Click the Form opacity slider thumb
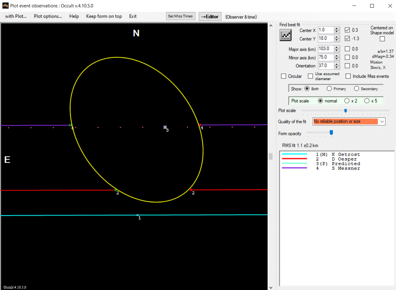The width and height of the screenshot is (396, 290). [x=331, y=133]
